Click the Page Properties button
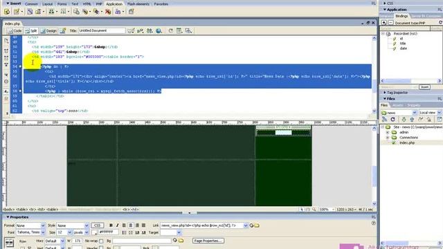Image resolution: width=443 pixels, height=249 pixels. click(x=208, y=241)
